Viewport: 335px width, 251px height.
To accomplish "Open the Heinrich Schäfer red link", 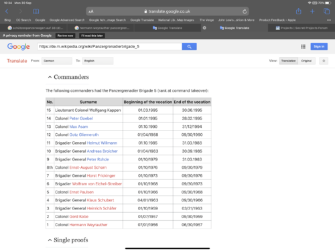I will point(102,208).
